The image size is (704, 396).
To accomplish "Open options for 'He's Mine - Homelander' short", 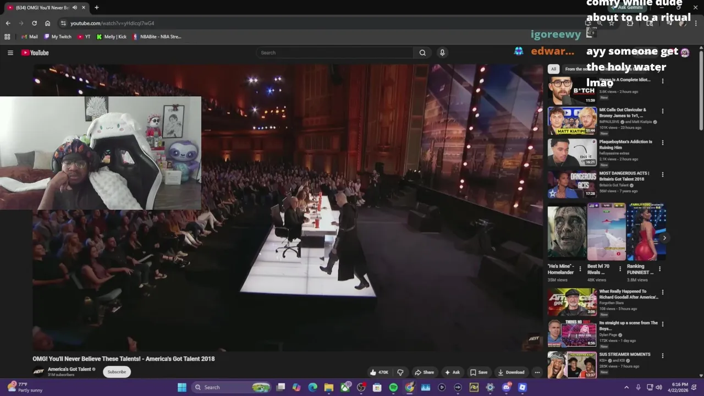I will (x=580, y=269).
